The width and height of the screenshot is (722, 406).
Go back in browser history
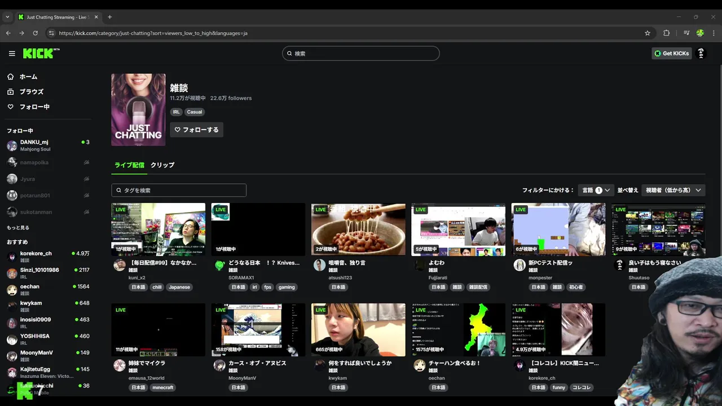(8, 33)
